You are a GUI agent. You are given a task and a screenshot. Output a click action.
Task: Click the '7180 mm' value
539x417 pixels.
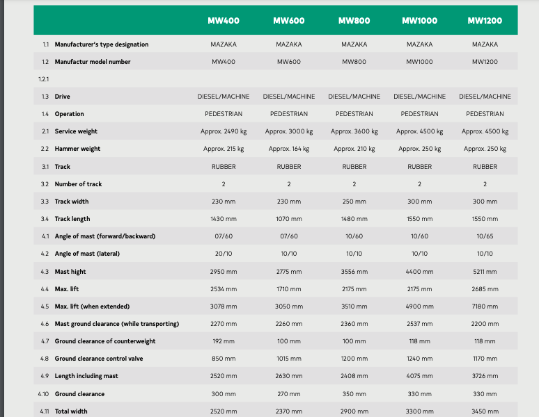(485, 306)
